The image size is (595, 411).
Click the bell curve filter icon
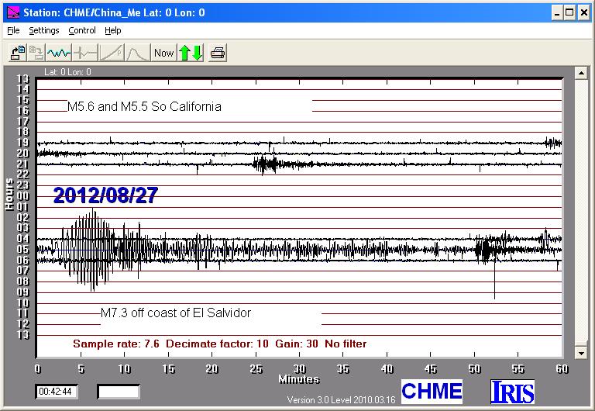click(136, 53)
